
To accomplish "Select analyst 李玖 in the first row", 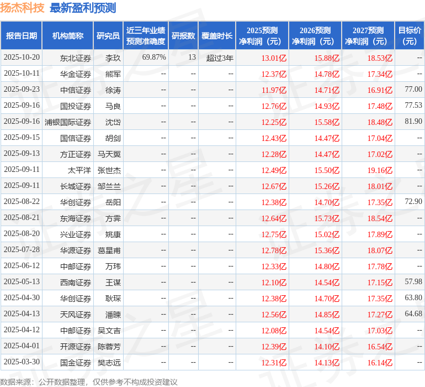I will pos(113,58).
